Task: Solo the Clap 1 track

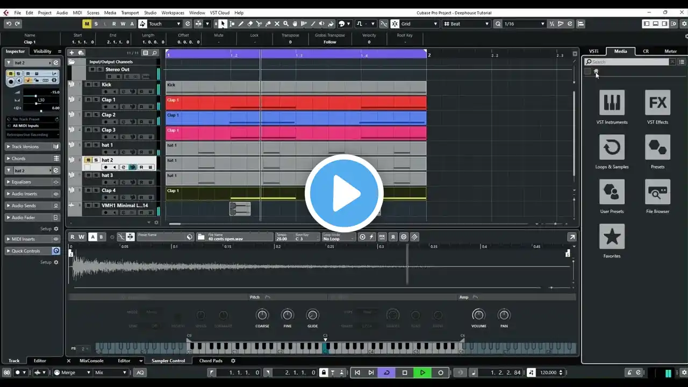Action: click(96, 99)
